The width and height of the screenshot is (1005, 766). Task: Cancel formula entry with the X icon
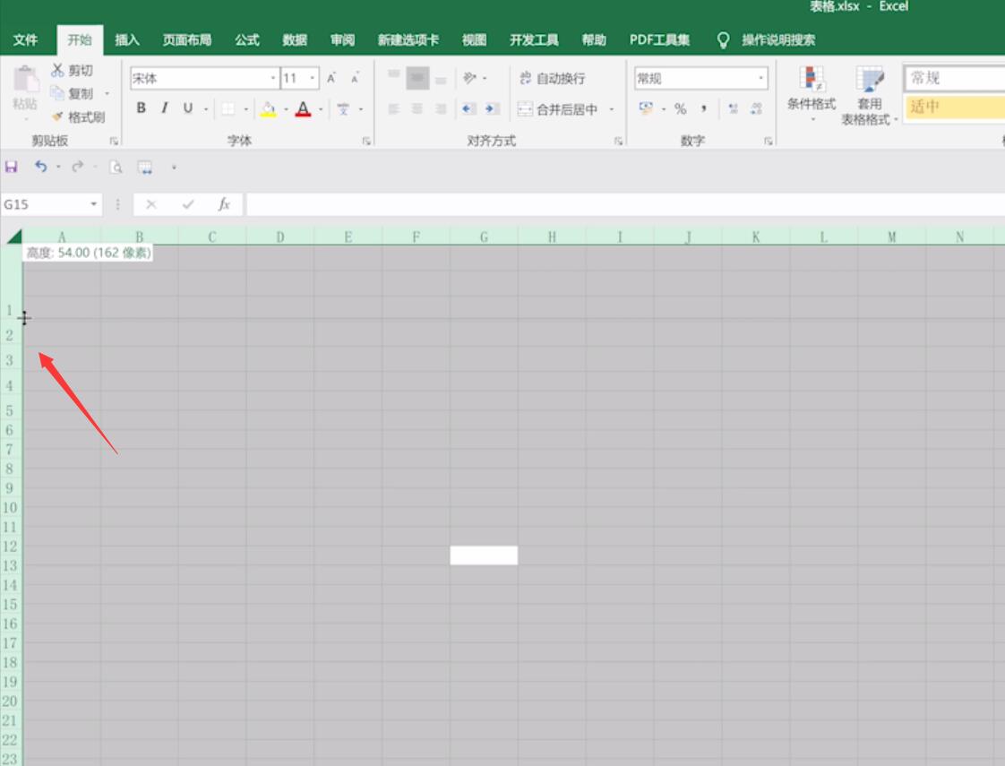click(x=151, y=204)
